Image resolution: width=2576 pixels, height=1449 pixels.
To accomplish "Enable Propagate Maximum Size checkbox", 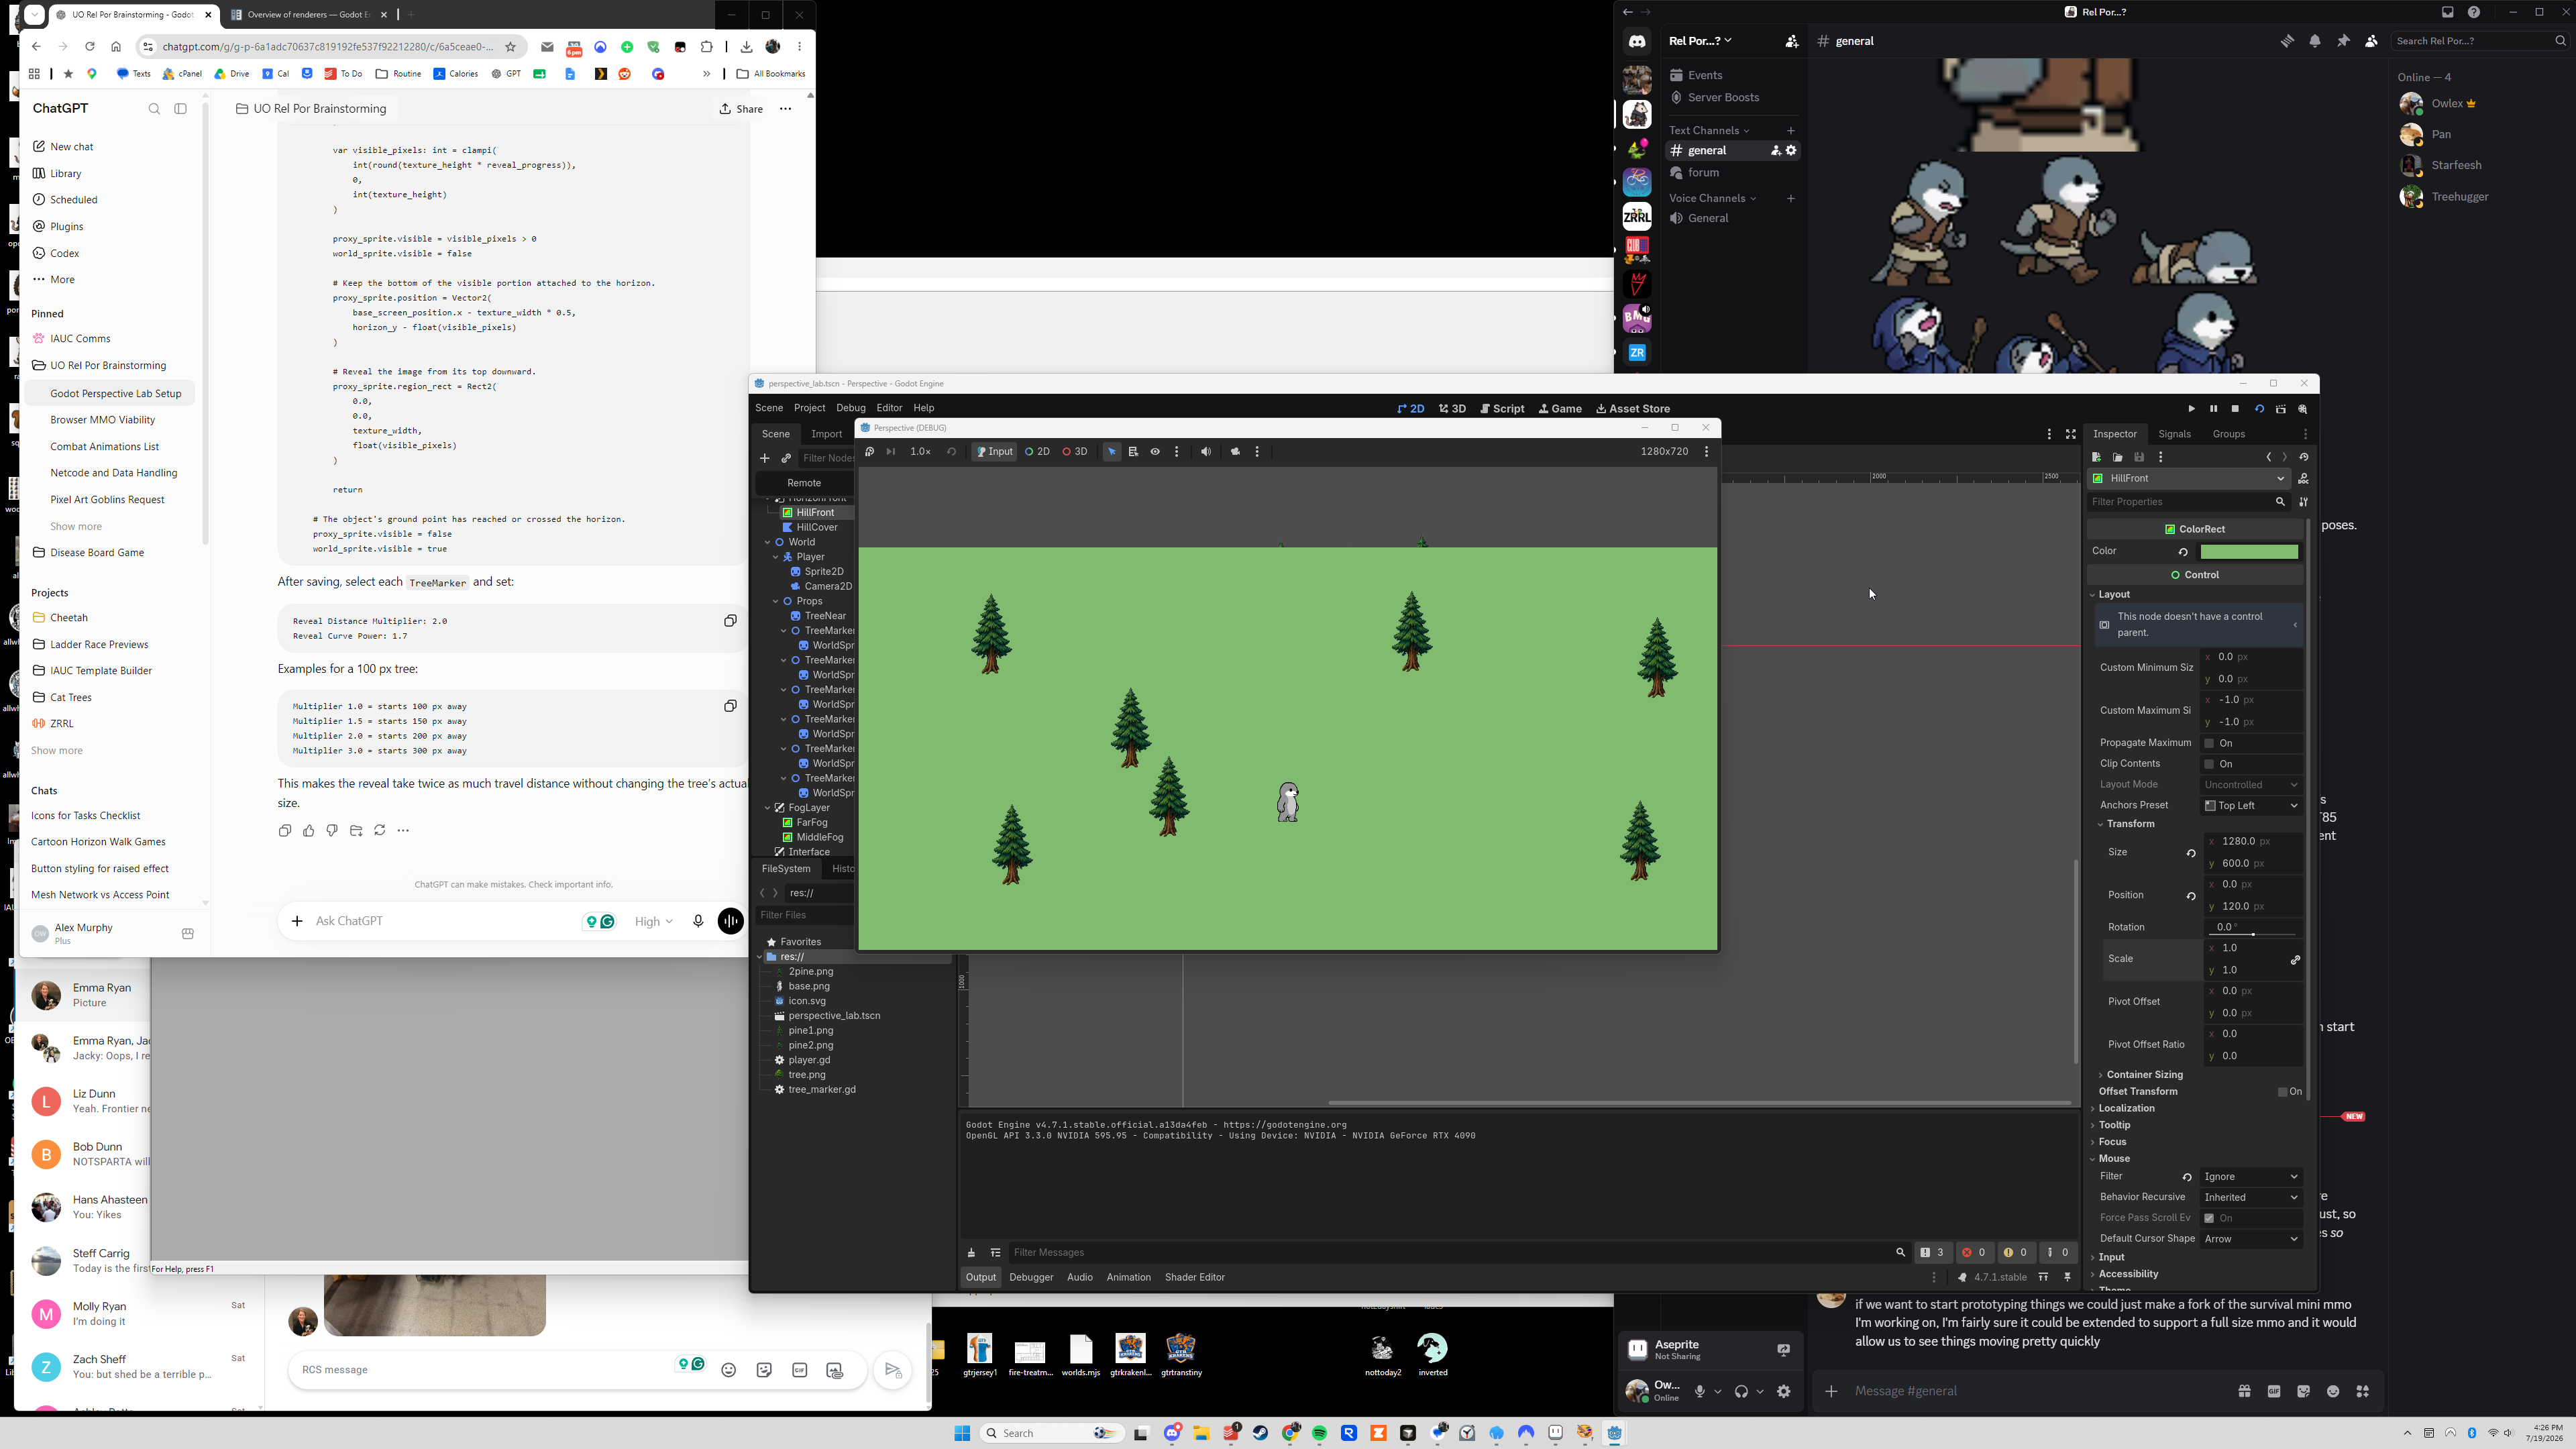I will (2209, 743).
